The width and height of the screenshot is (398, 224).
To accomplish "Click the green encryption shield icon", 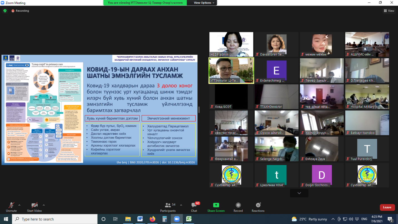I will click(5, 11).
